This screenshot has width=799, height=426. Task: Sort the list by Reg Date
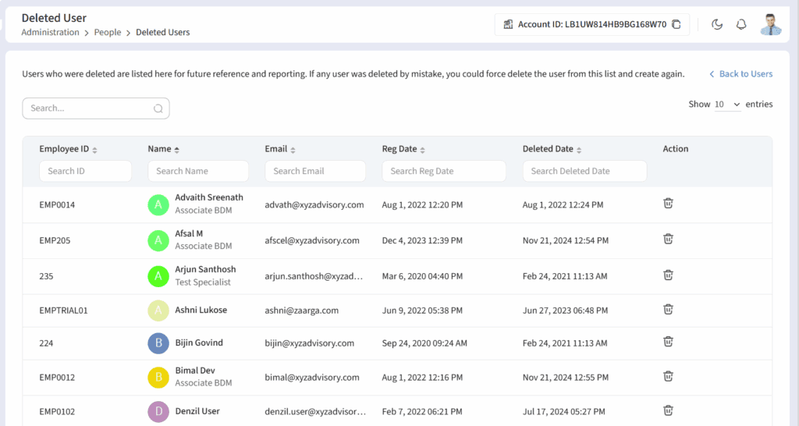tap(403, 149)
